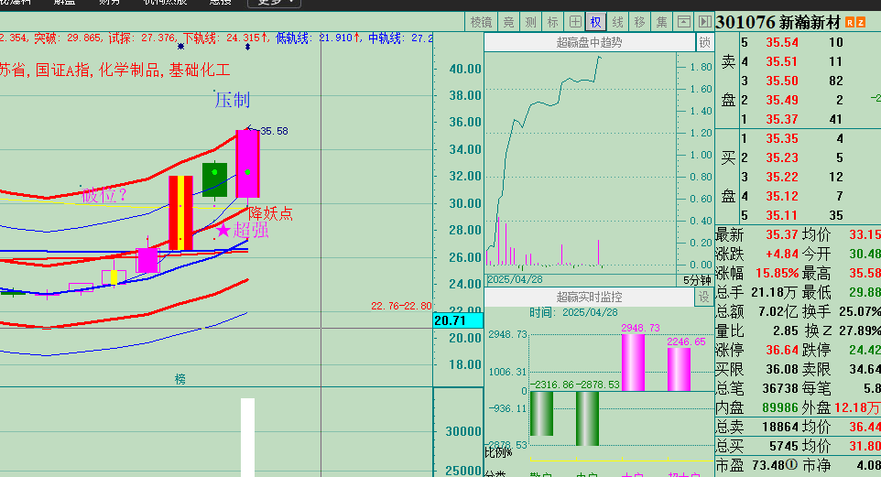Click the 测 toolbar icon
Screen dimensions: 881x477
pos(530,22)
